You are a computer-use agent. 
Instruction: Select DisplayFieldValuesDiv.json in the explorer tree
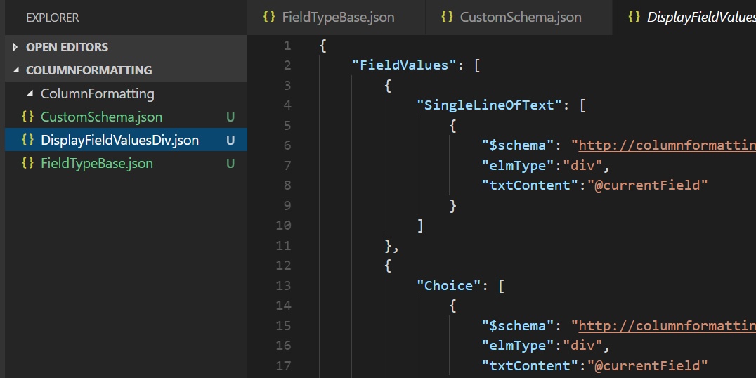pos(126,141)
